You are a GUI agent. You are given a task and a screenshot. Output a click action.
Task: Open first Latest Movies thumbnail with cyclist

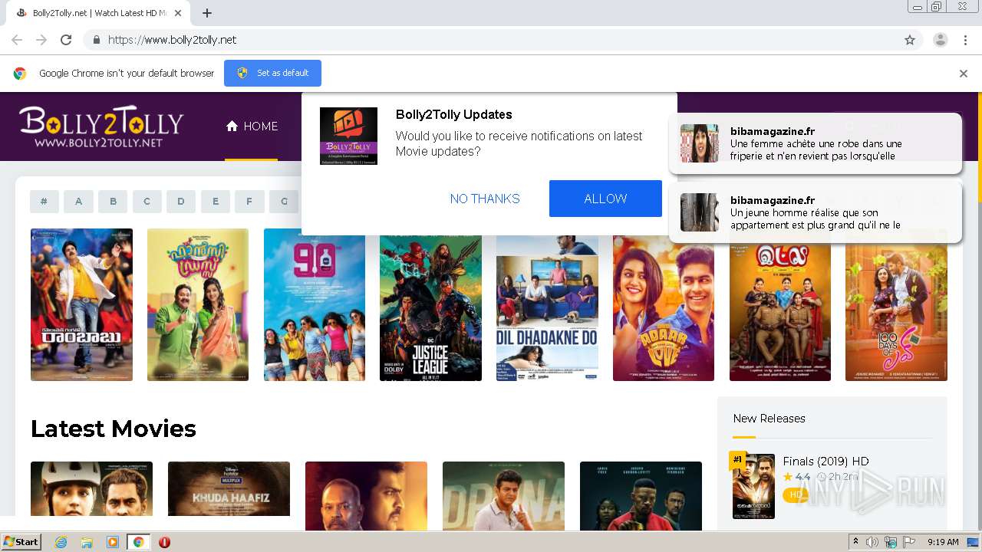pos(91,488)
